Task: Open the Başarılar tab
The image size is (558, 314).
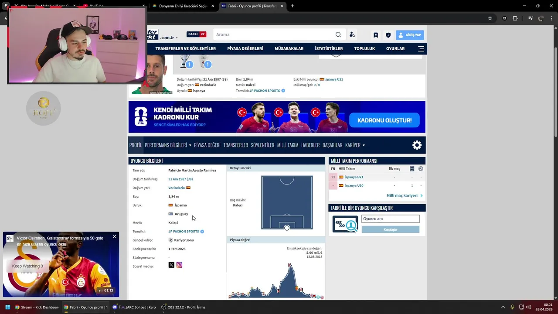Action: (x=332, y=145)
